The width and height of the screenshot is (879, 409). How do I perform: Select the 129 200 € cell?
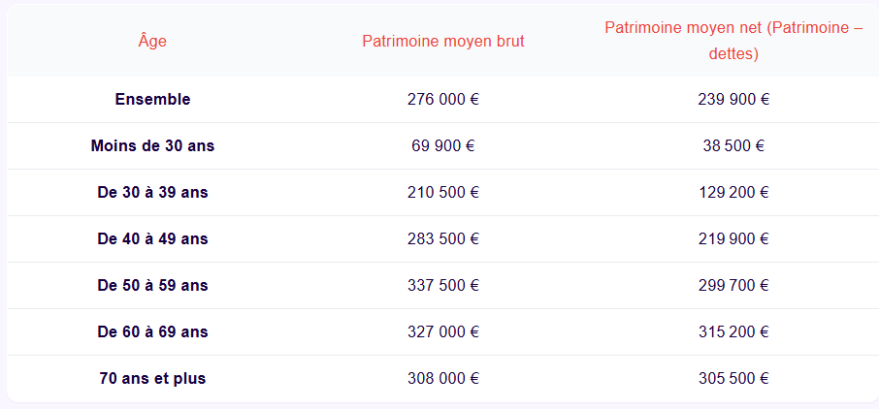pyautogui.click(x=733, y=193)
